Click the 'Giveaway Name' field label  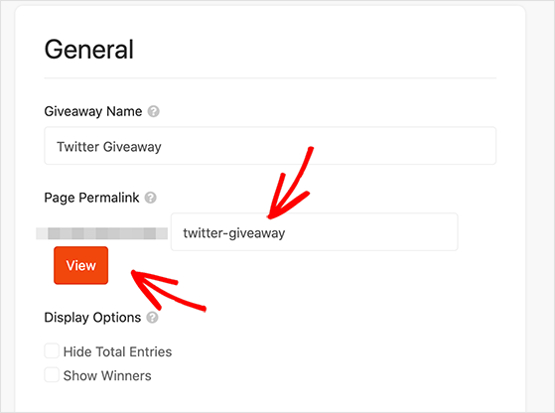93,111
